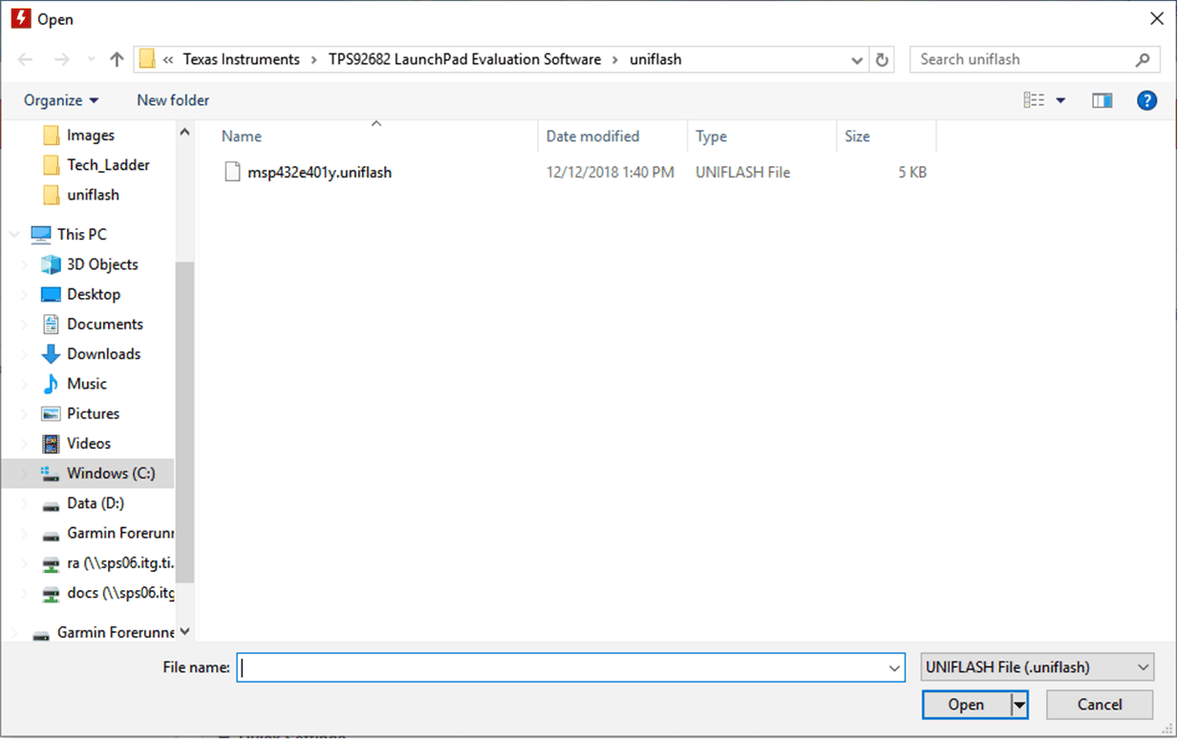The height and width of the screenshot is (739, 1178).
Task: Open the UNIFLASH File type dropdown
Action: point(1037,666)
